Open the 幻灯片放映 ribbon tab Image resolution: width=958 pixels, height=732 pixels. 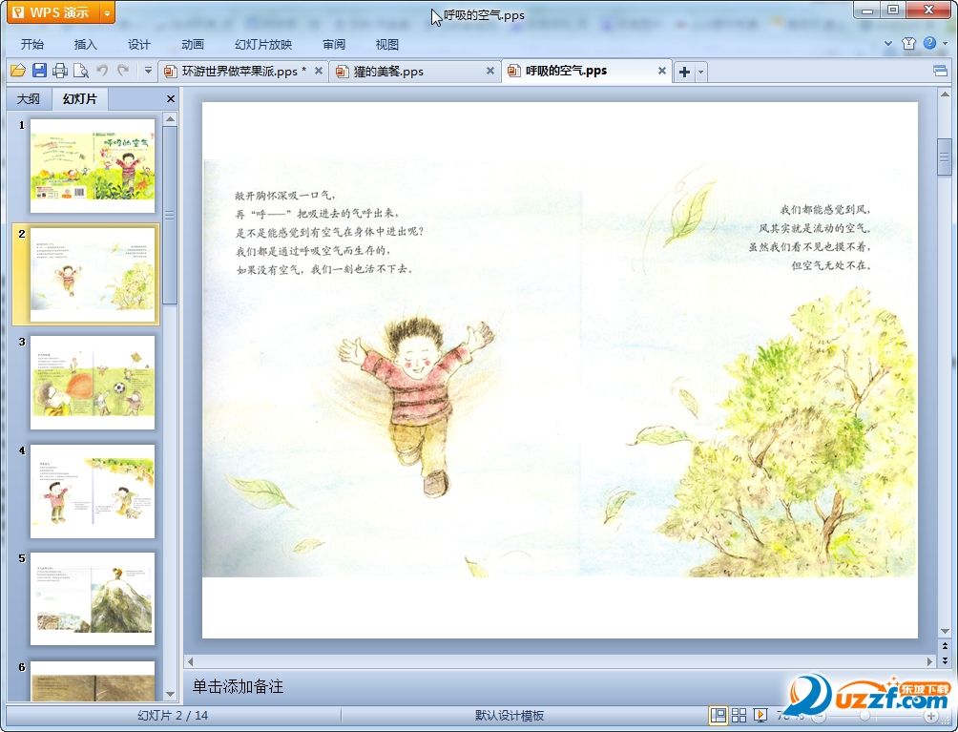263,45
